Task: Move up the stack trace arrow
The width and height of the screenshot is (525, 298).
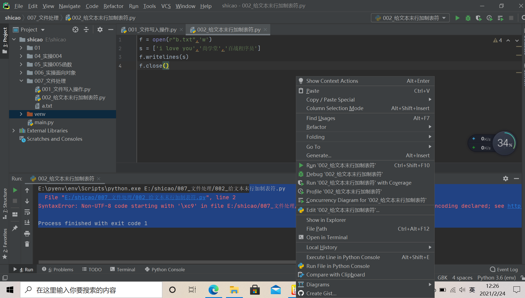Action: coord(27,190)
